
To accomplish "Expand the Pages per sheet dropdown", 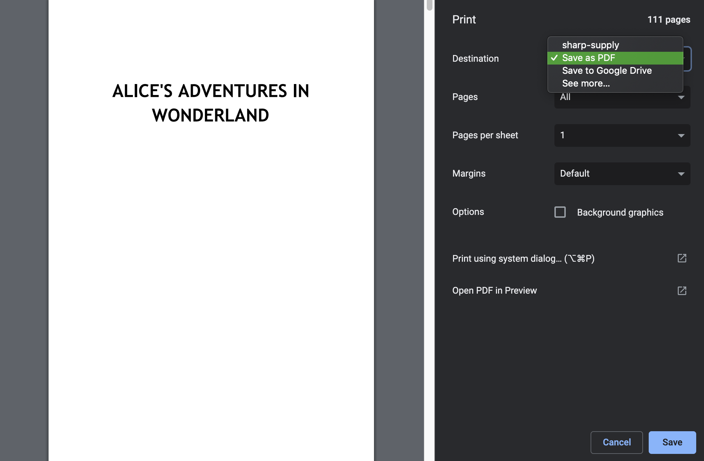I will point(622,135).
